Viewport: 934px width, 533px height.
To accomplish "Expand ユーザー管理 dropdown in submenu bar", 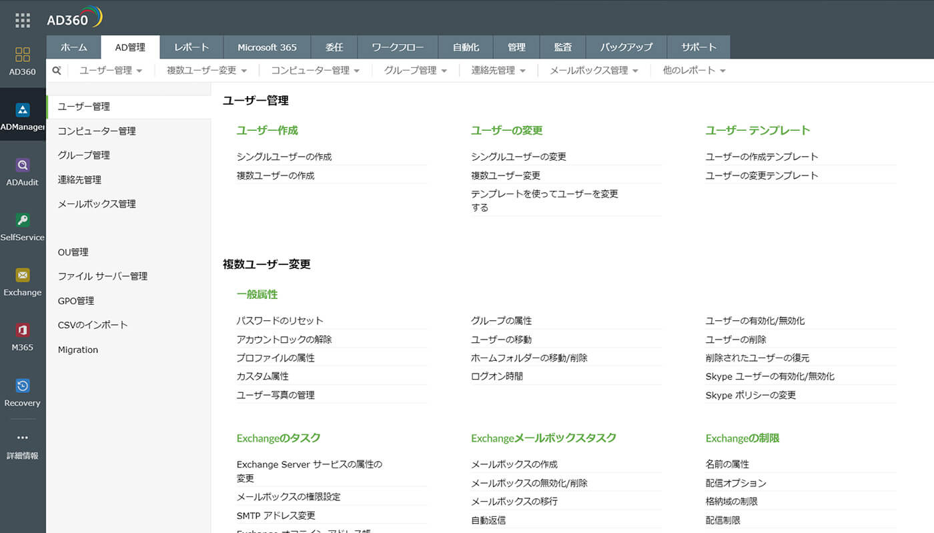I will click(111, 70).
